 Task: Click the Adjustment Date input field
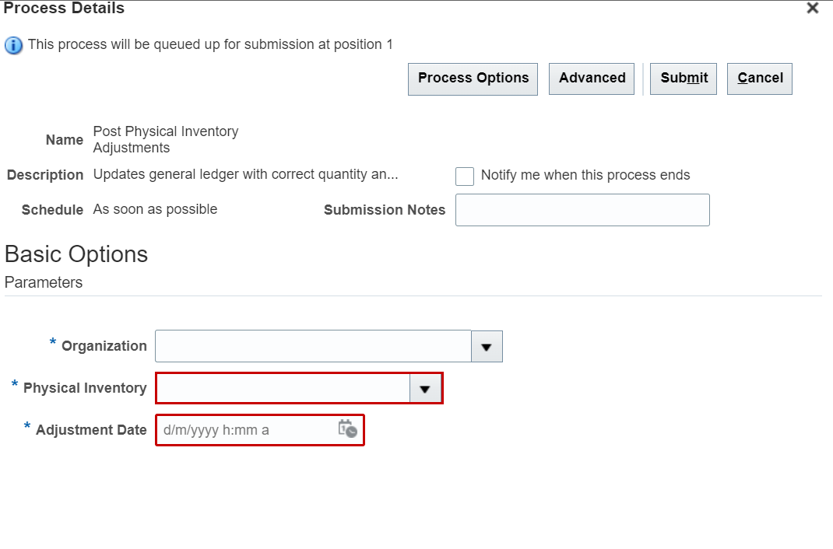[x=241, y=429]
